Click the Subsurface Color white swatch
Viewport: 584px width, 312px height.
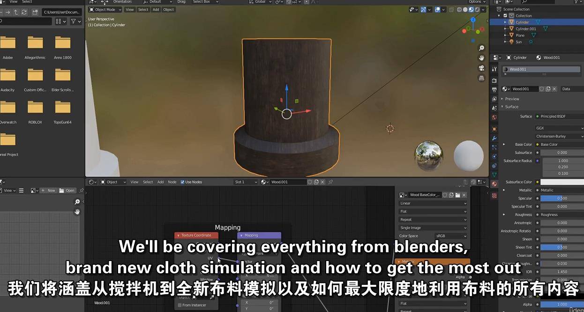(562, 182)
